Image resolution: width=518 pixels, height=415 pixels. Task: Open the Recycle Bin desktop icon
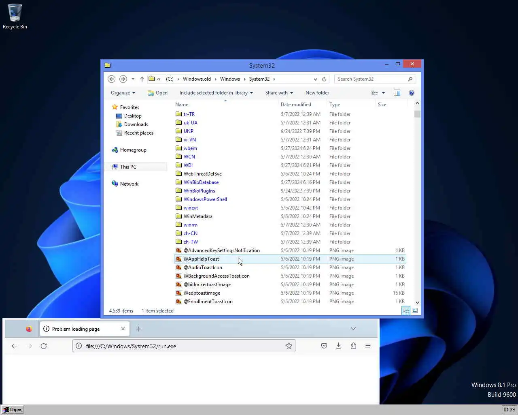click(x=15, y=16)
